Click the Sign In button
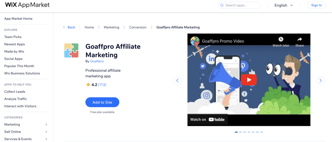This screenshot has width=332, height=142. click(316, 5)
